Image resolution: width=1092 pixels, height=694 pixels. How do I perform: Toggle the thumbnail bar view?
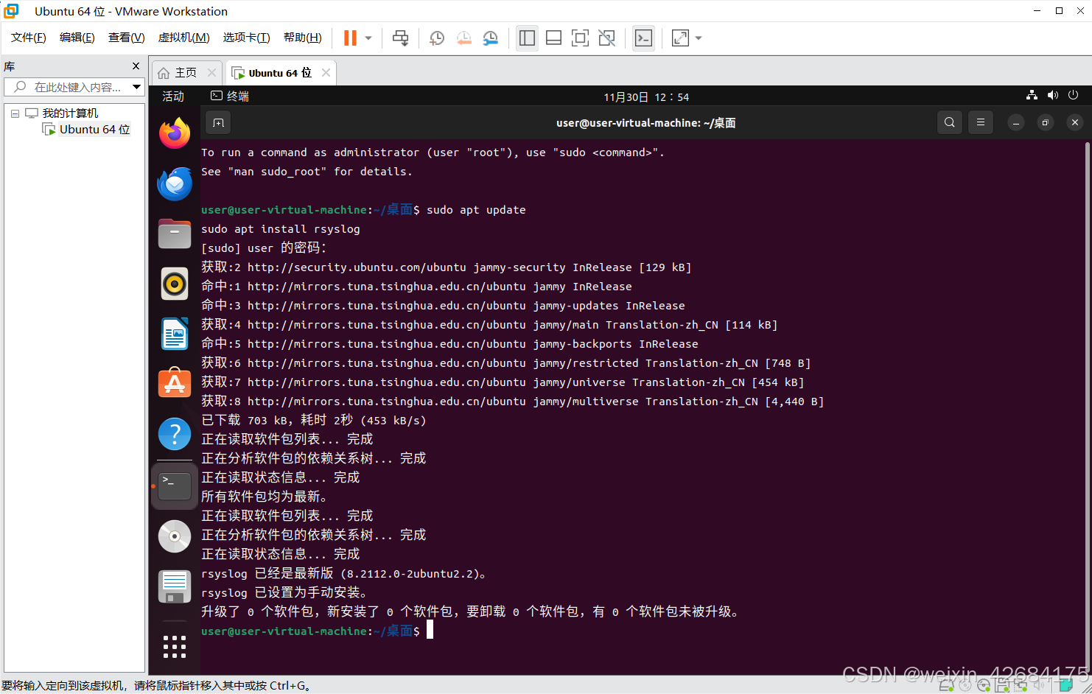[x=553, y=38]
